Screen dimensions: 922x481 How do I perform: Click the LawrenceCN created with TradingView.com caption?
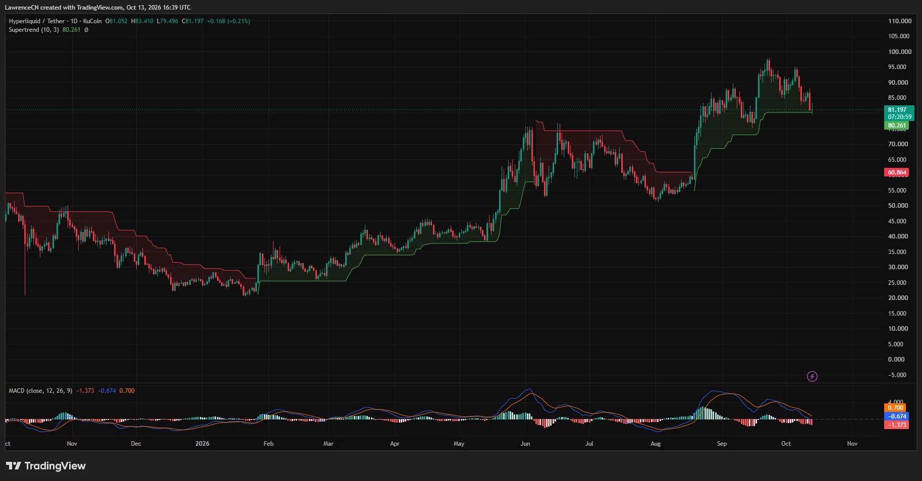[x=98, y=8]
